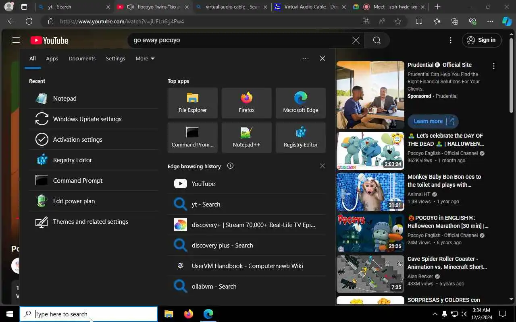Click the YouTube search magnifier button
This screenshot has height=322, width=516.
pos(377,40)
